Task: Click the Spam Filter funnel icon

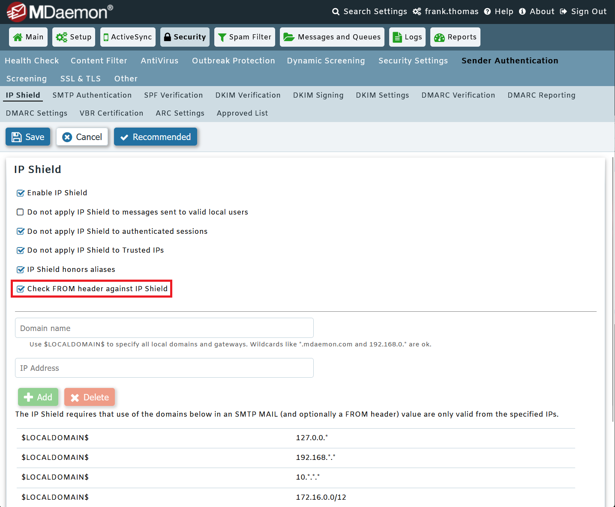Action: click(x=222, y=37)
